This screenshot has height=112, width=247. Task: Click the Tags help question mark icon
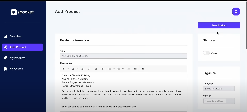coord(210,96)
